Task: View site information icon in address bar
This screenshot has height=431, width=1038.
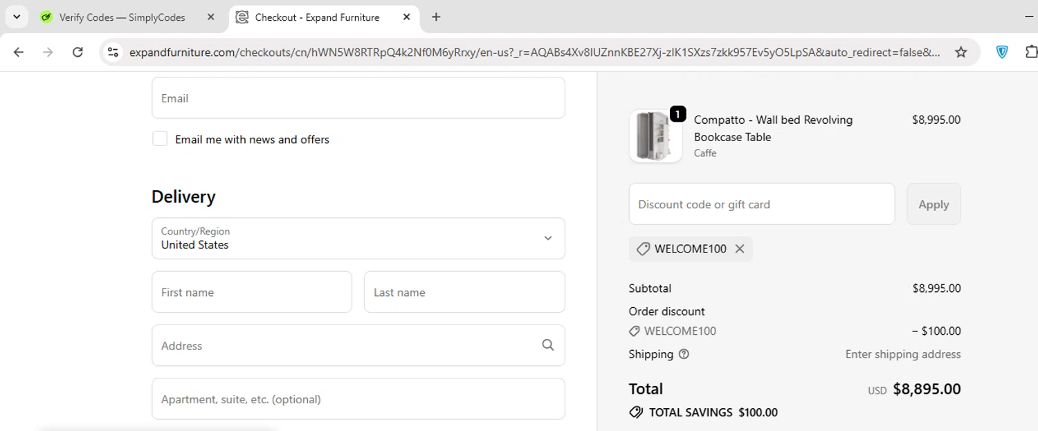Action: coord(113,52)
